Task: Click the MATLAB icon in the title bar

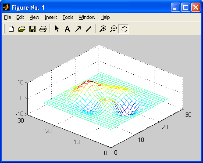Action: [x=6, y=7]
